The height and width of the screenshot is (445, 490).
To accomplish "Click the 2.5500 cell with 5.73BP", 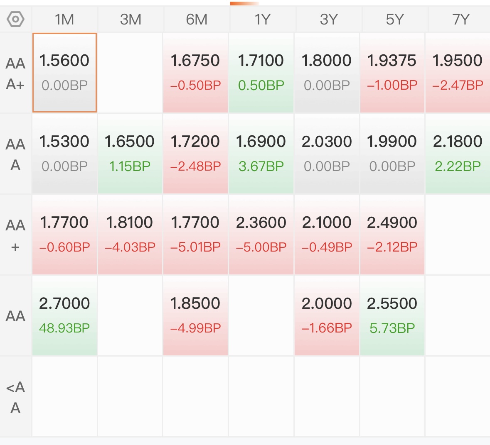I will tap(392, 315).
